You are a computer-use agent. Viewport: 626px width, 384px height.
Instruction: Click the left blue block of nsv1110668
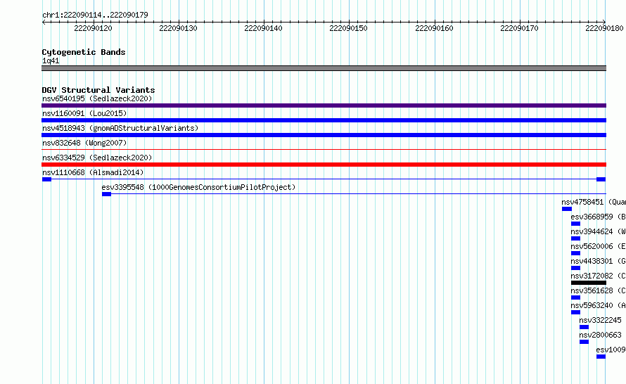click(x=46, y=179)
